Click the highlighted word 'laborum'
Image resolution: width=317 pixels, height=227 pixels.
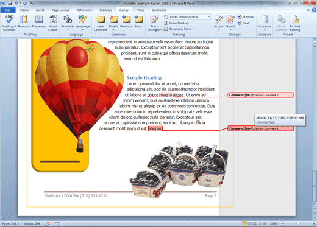coord(155,128)
